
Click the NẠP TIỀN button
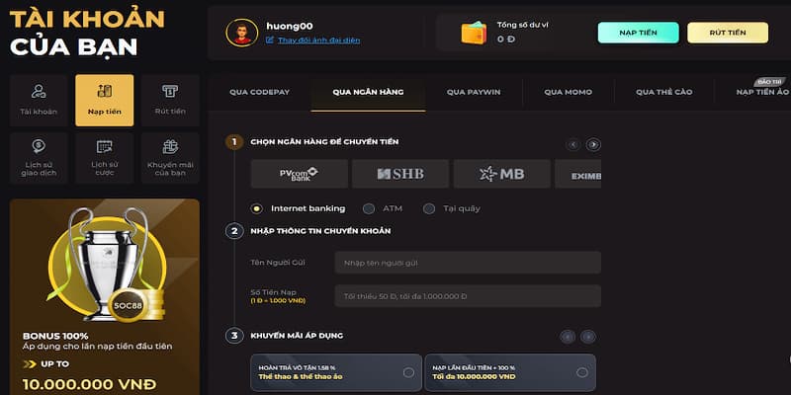[638, 33]
